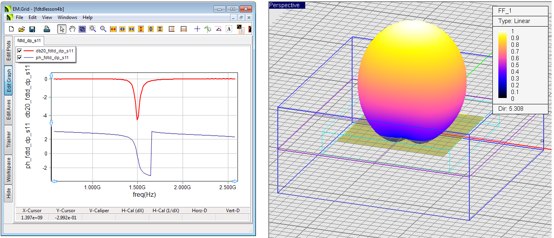Image resolution: width=554 pixels, height=238 pixels.
Task: Click the New document icon
Action: (x=11, y=29)
